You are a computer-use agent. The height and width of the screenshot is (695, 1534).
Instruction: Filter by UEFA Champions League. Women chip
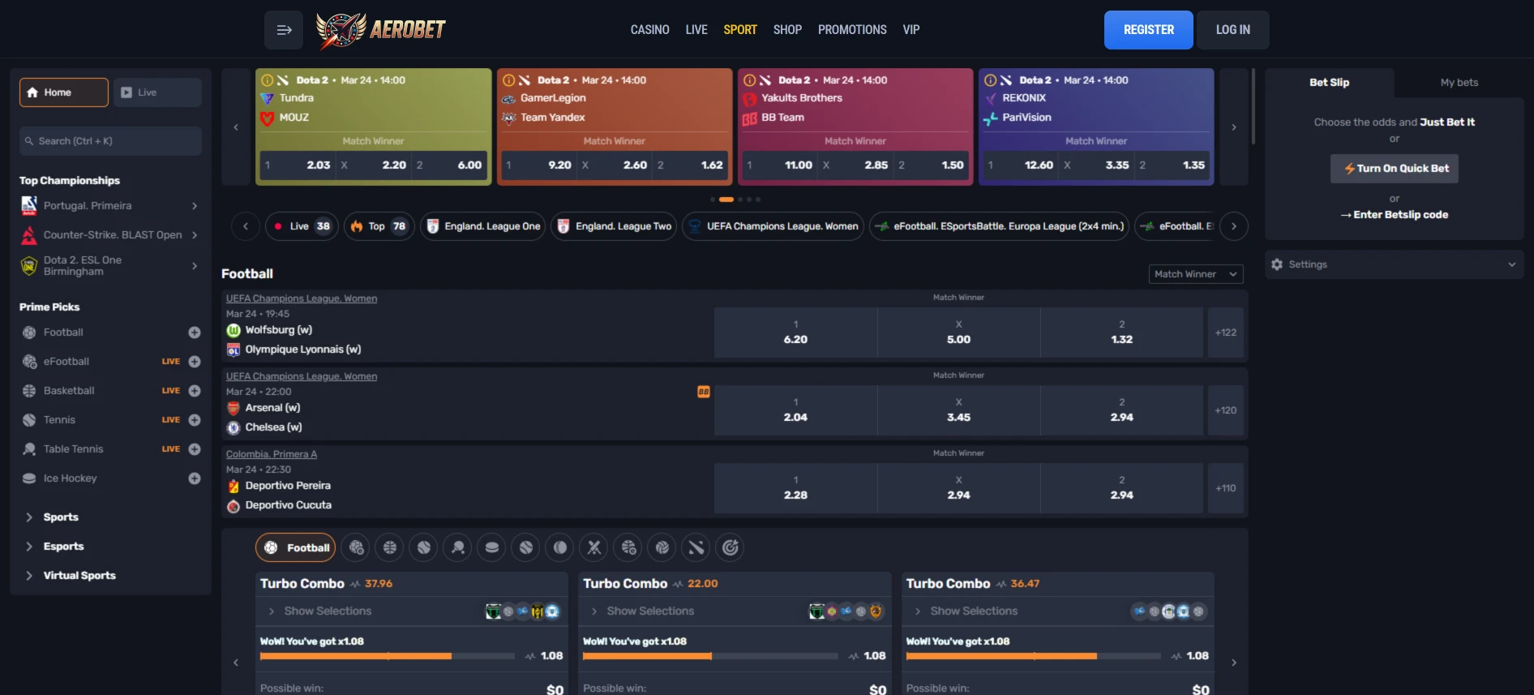click(x=773, y=226)
